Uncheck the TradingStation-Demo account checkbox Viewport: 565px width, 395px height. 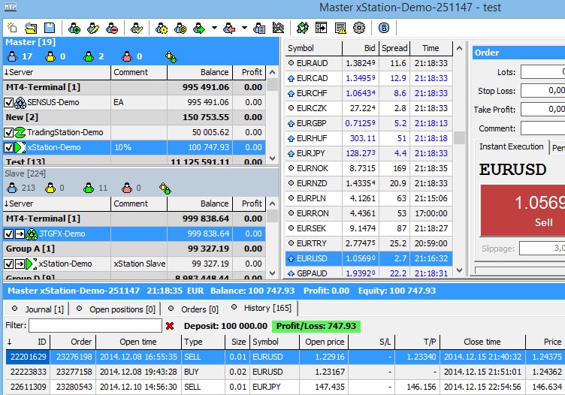click(x=9, y=132)
